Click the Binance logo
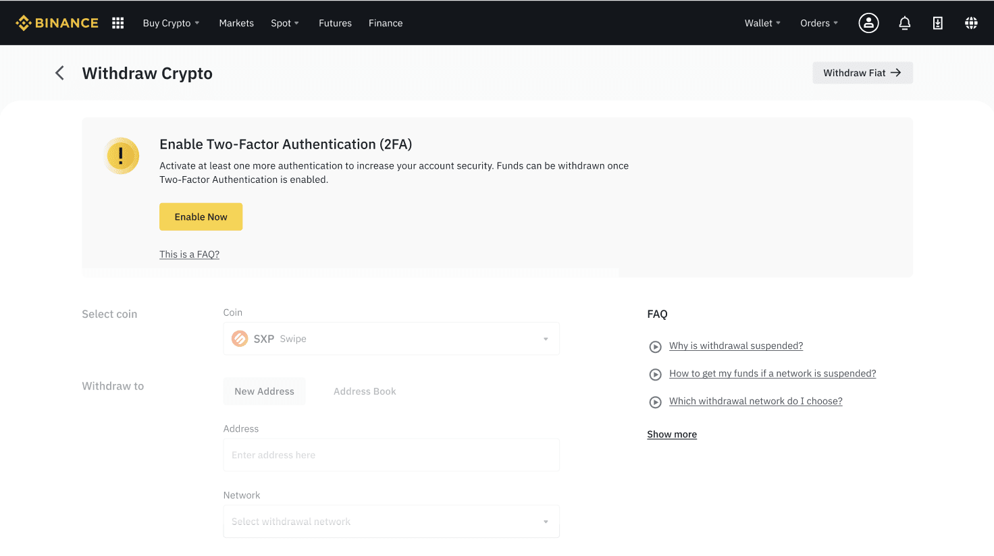 (x=57, y=23)
